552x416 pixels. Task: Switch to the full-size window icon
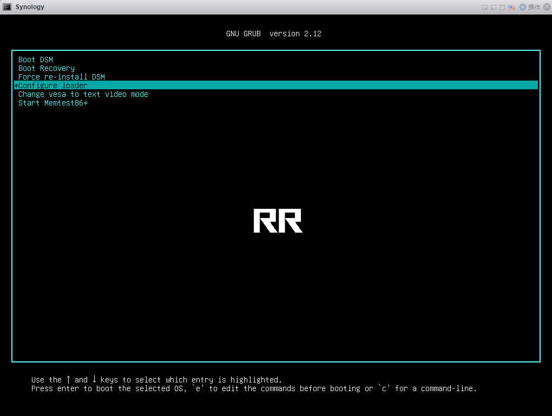[x=502, y=7]
